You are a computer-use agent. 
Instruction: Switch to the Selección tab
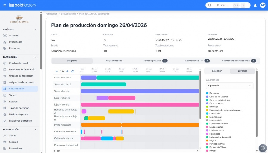217,71
